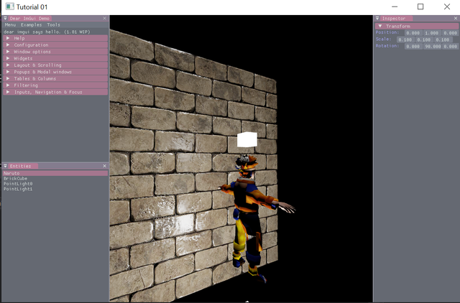Click the Rotation Z field
The width and height of the screenshot is (460, 303).
click(451, 46)
